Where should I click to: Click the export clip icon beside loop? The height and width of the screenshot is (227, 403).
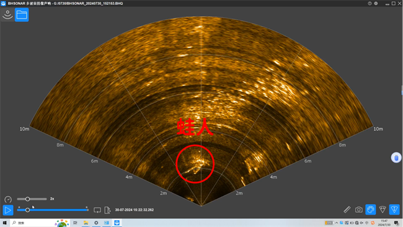107,210
